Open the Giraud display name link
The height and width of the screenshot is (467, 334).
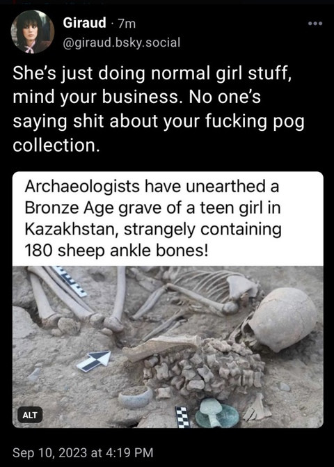[x=84, y=23]
